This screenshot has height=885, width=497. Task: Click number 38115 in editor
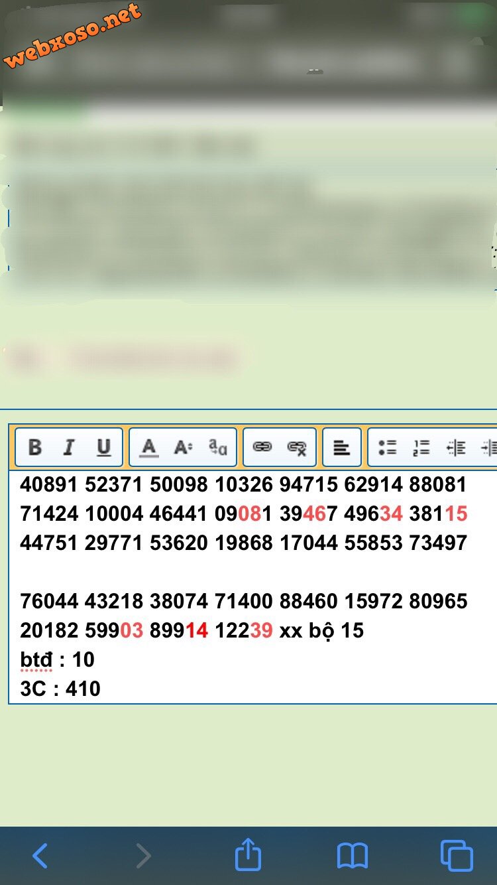coord(439,513)
